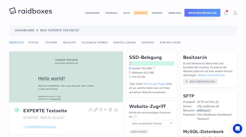This screenshot has height=137, width=246.
Task: Click the add user icon
Action: tap(116, 110)
